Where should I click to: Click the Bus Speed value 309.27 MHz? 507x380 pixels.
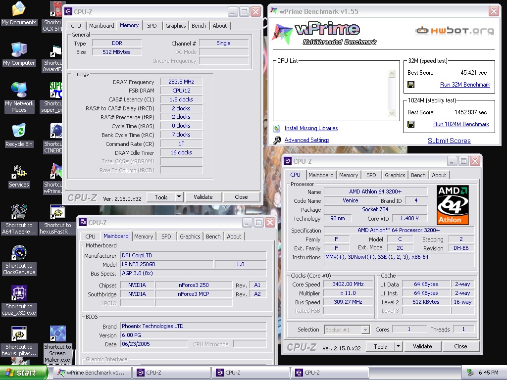348,302
